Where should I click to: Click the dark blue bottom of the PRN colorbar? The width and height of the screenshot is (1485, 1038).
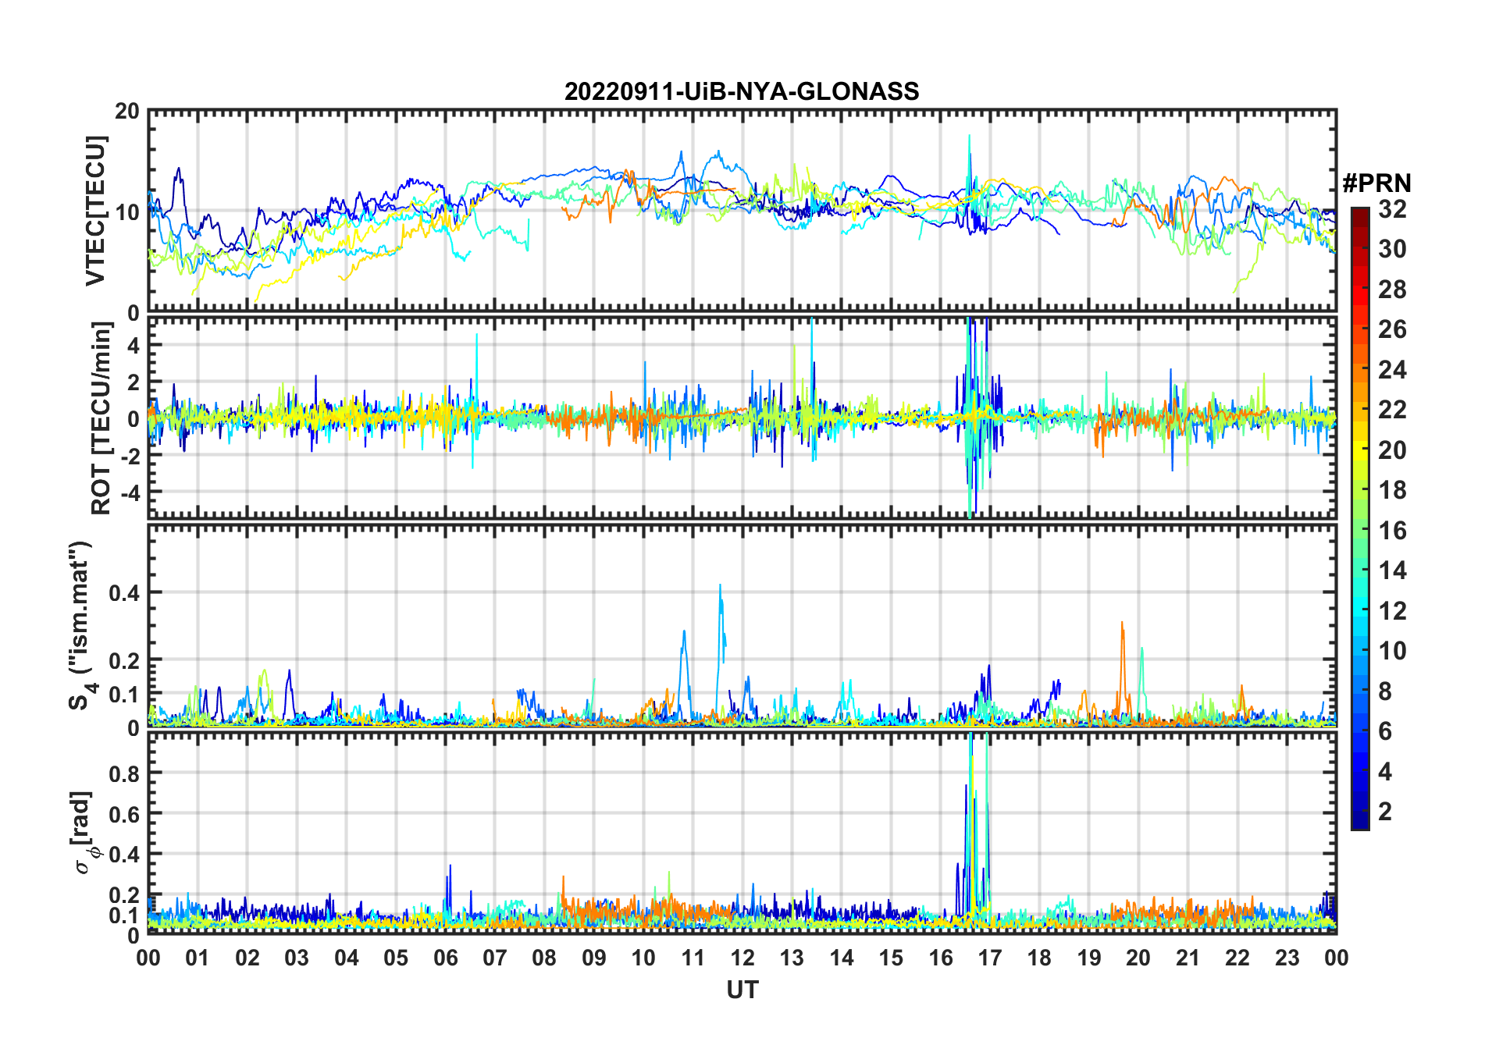pos(1360,819)
